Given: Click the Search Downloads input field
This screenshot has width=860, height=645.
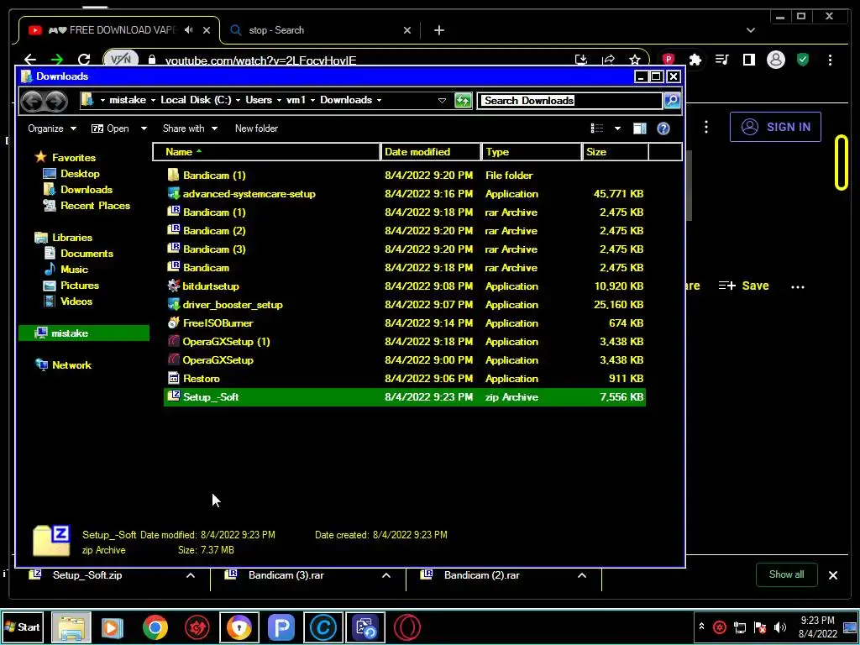Looking at the screenshot, I should click(570, 101).
